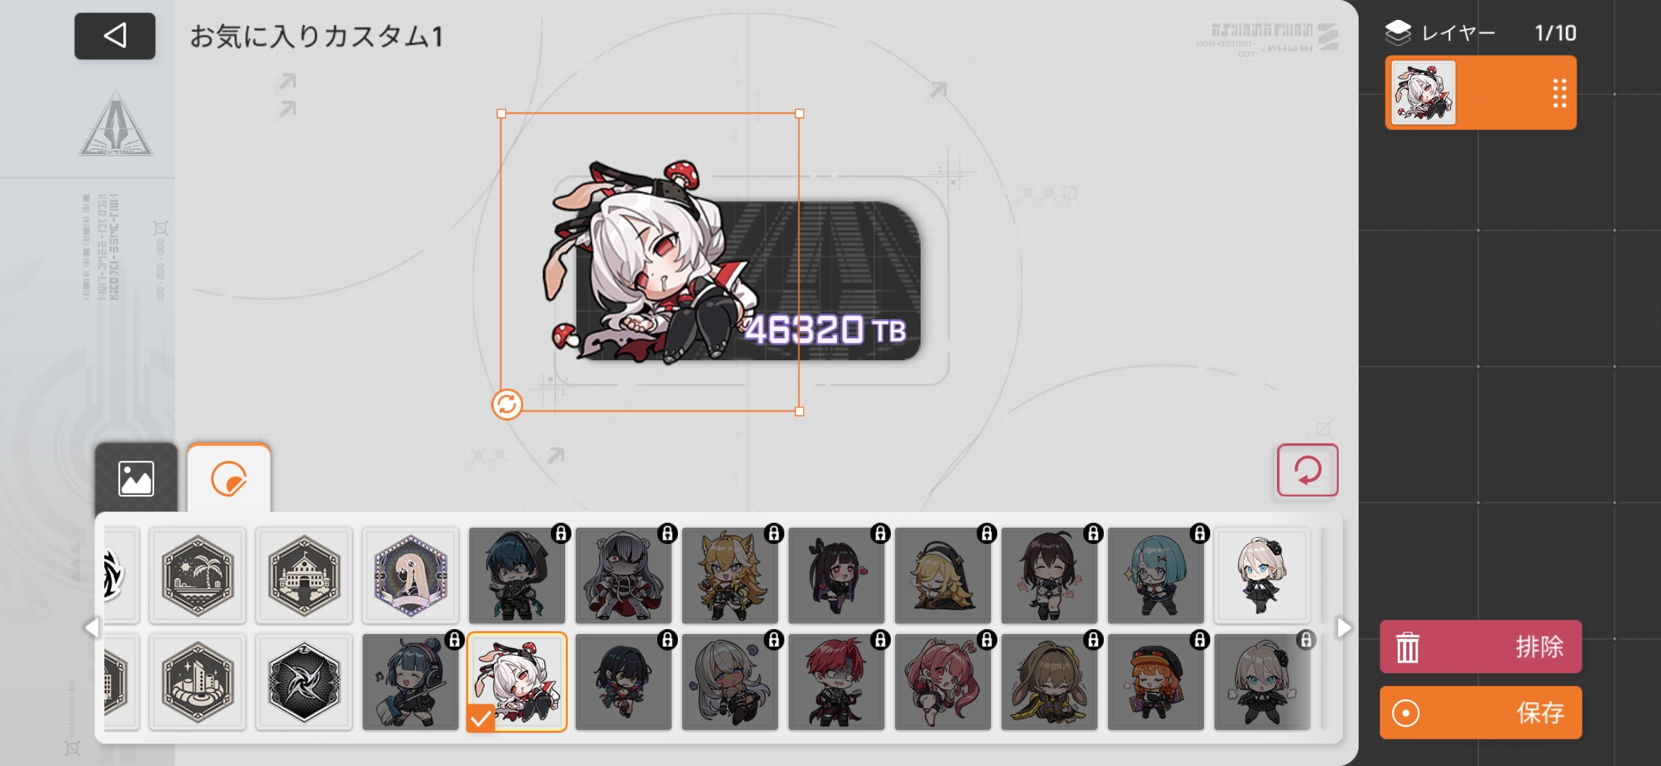Select the bunny girl layer thumbnail
Image resolution: width=1661 pixels, height=766 pixels.
click(x=1423, y=93)
